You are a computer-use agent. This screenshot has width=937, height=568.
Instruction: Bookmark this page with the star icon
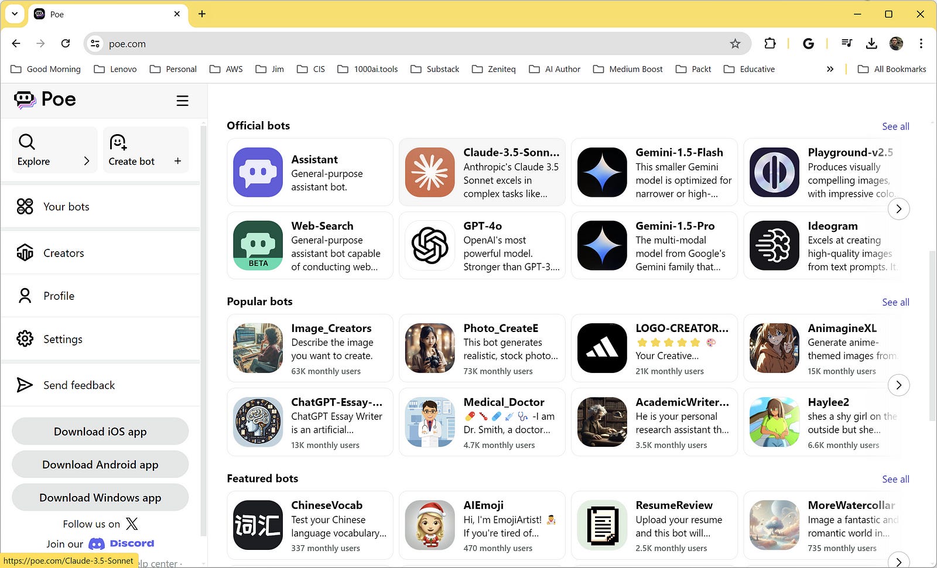pos(735,43)
